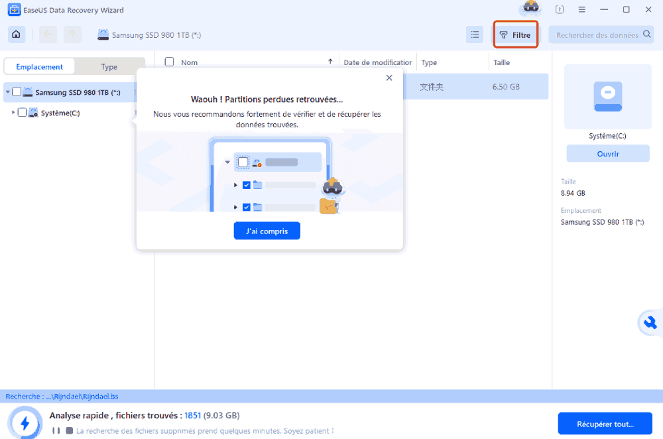The image size is (663, 439).
Task: Tick the Système(C:) checkbox
Action: pos(22,113)
